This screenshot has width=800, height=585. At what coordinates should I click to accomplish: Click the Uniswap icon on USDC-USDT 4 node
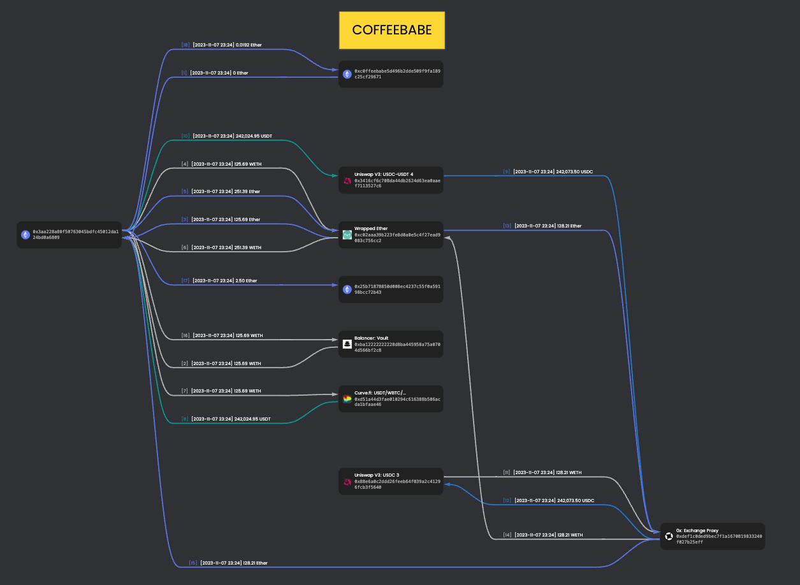coord(347,180)
